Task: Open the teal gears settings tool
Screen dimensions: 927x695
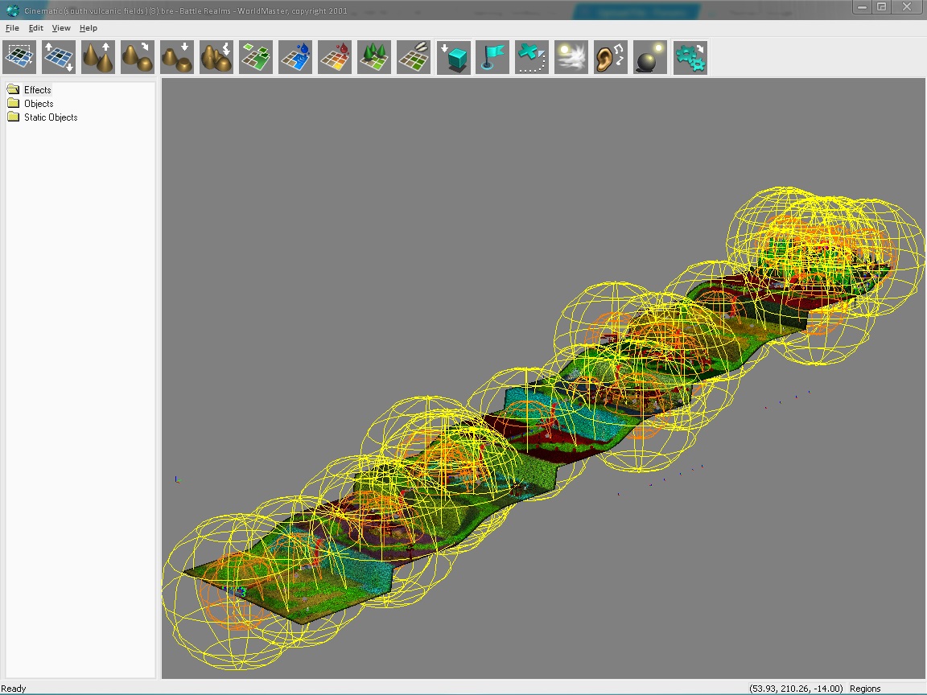Action: (x=690, y=58)
